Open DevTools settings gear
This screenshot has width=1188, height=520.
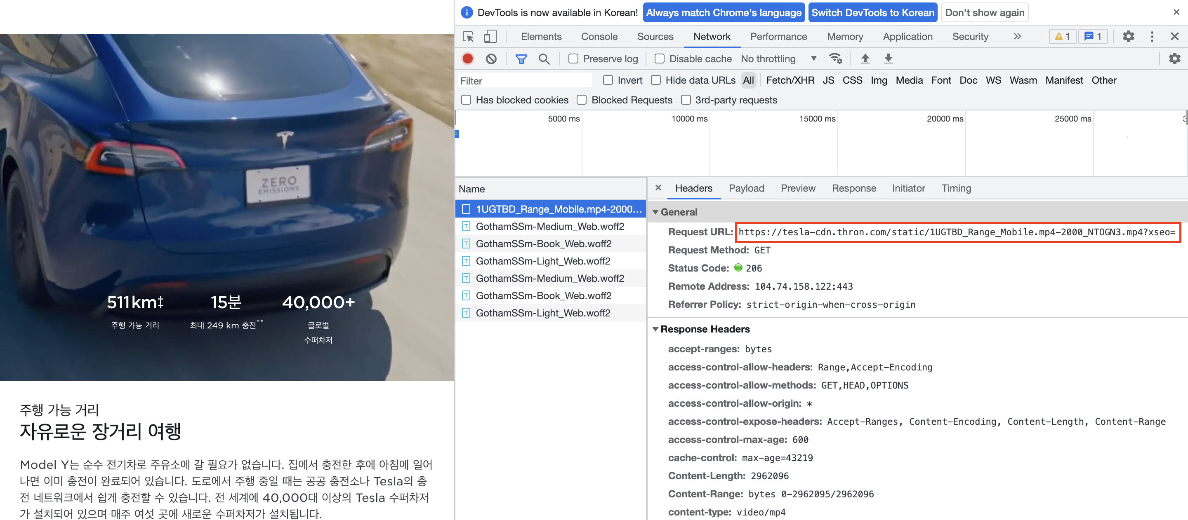1128,36
